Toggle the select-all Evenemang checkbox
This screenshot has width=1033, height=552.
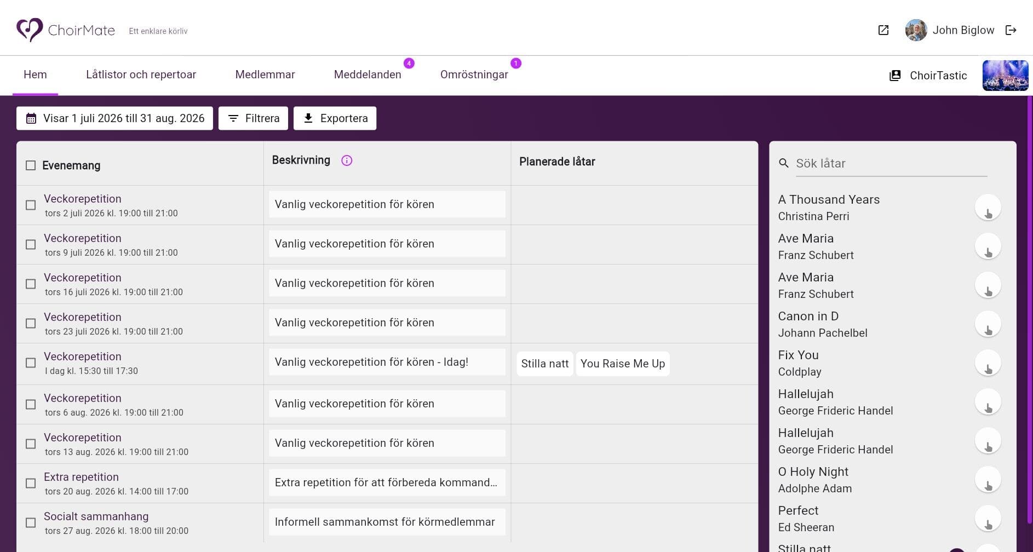(x=31, y=165)
